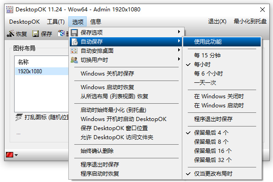Expand the 自动安排桌面 submenu arrow
Viewport: 273px width, 182px height.
click(179, 50)
